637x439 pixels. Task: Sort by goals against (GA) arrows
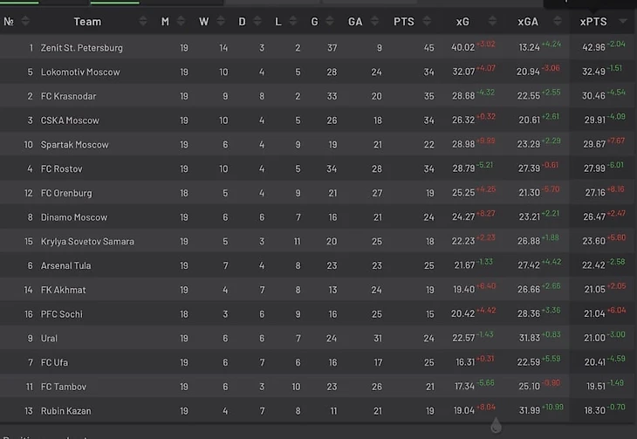374,21
